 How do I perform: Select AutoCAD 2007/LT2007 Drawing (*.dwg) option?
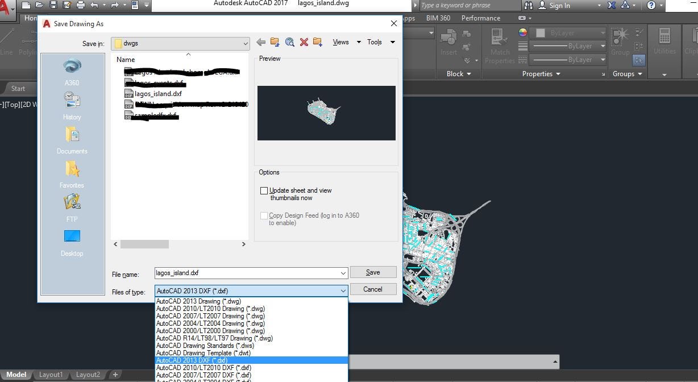tap(251, 316)
